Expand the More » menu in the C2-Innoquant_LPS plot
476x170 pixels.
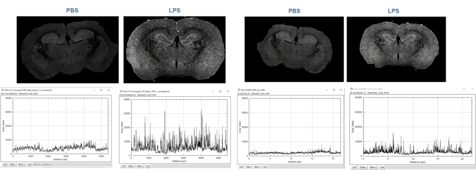coord(140,166)
